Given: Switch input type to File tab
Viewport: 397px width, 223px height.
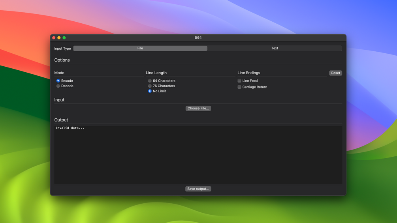Looking at the screenshot, I should pos(140,48).
